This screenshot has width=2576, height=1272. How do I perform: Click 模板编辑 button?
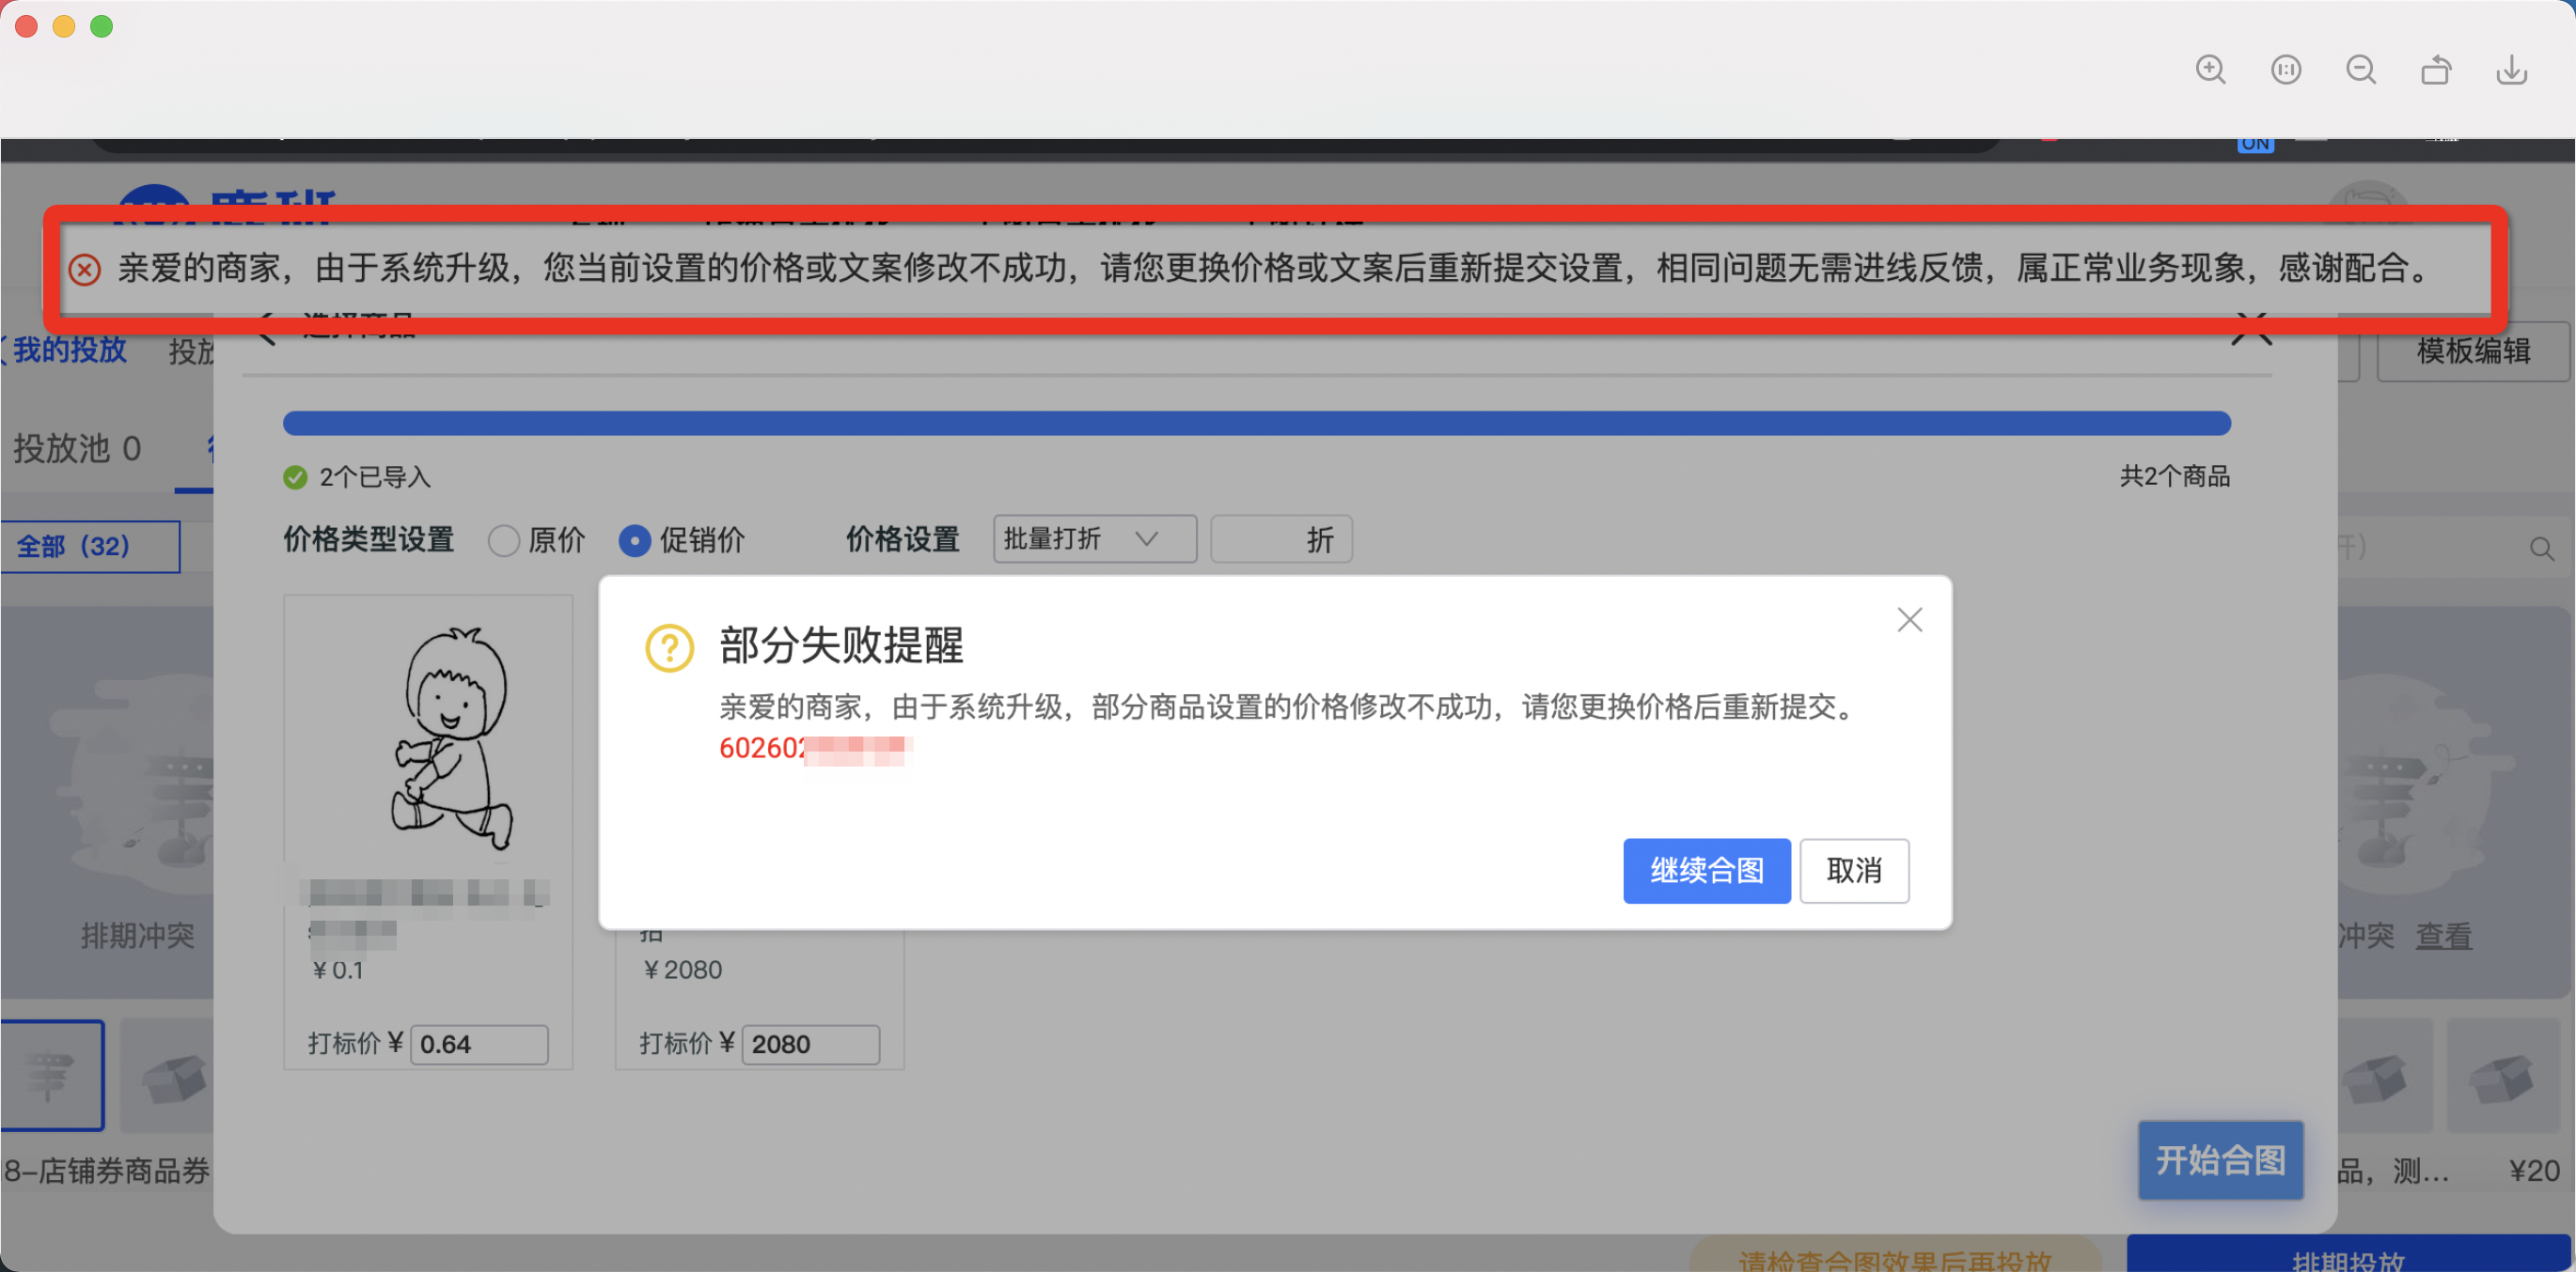pyautogui.click(x=2472, y=350)
